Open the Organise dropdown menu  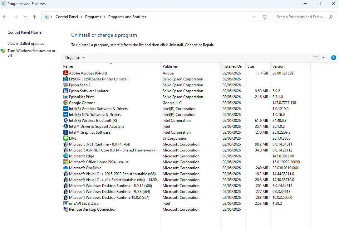[x=75, y=58]
